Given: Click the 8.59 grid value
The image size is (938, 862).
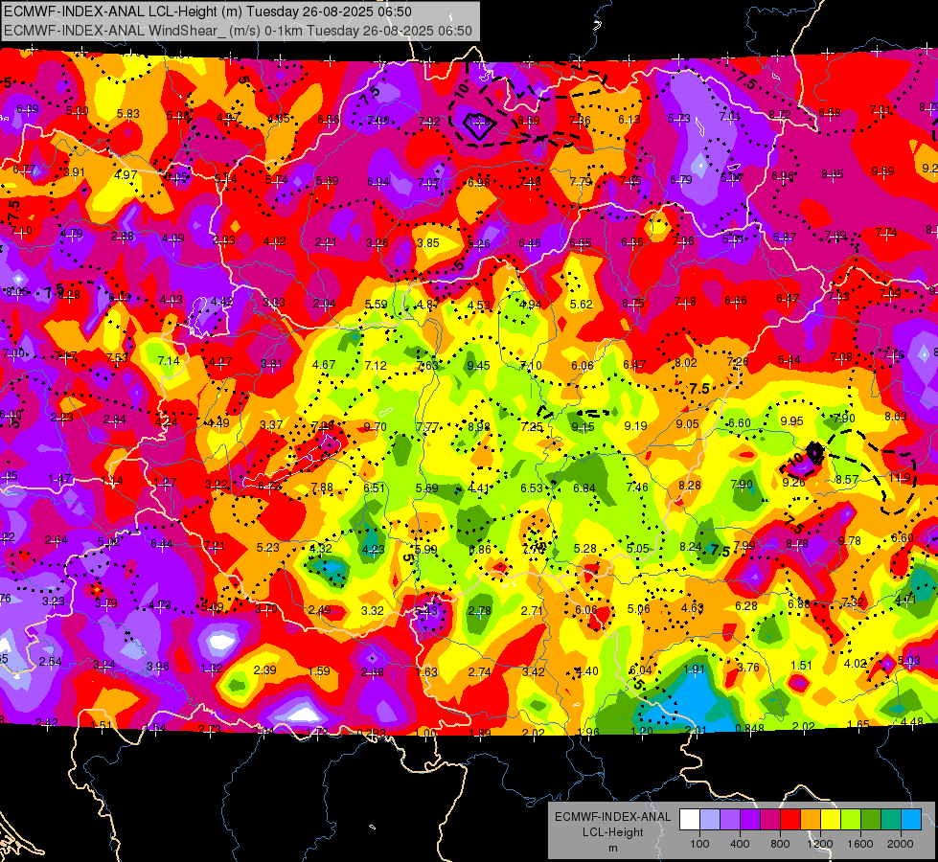Looking at the screenshot, I should [x=529, y=121].
